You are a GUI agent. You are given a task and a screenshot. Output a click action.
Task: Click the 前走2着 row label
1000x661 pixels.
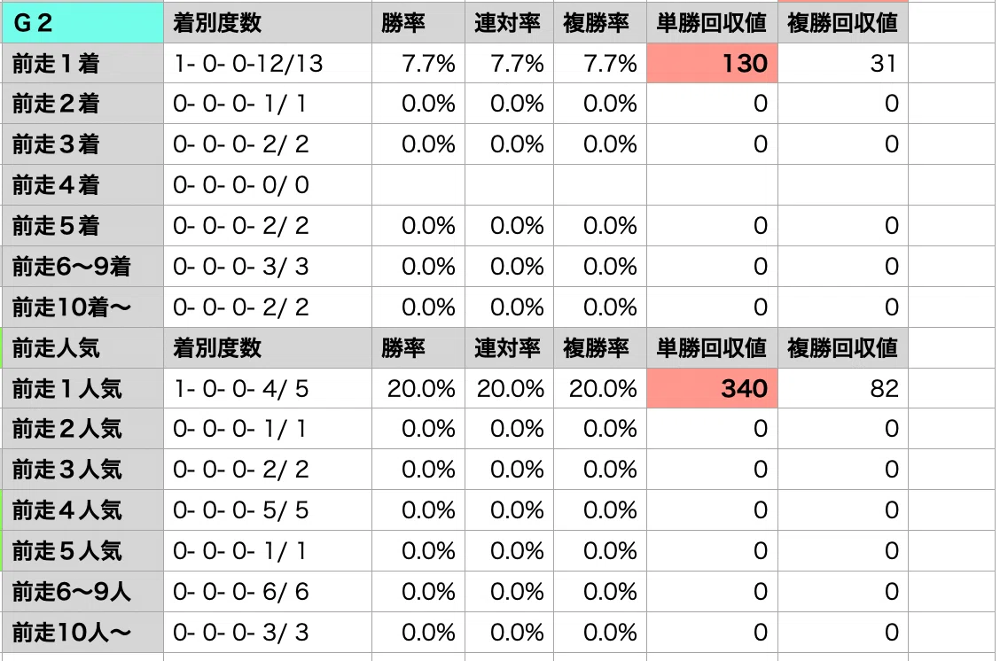(x=82, y=104)
